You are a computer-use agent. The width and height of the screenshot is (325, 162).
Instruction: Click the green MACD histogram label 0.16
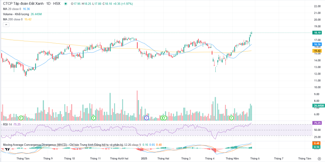click(x=317, y=147)
